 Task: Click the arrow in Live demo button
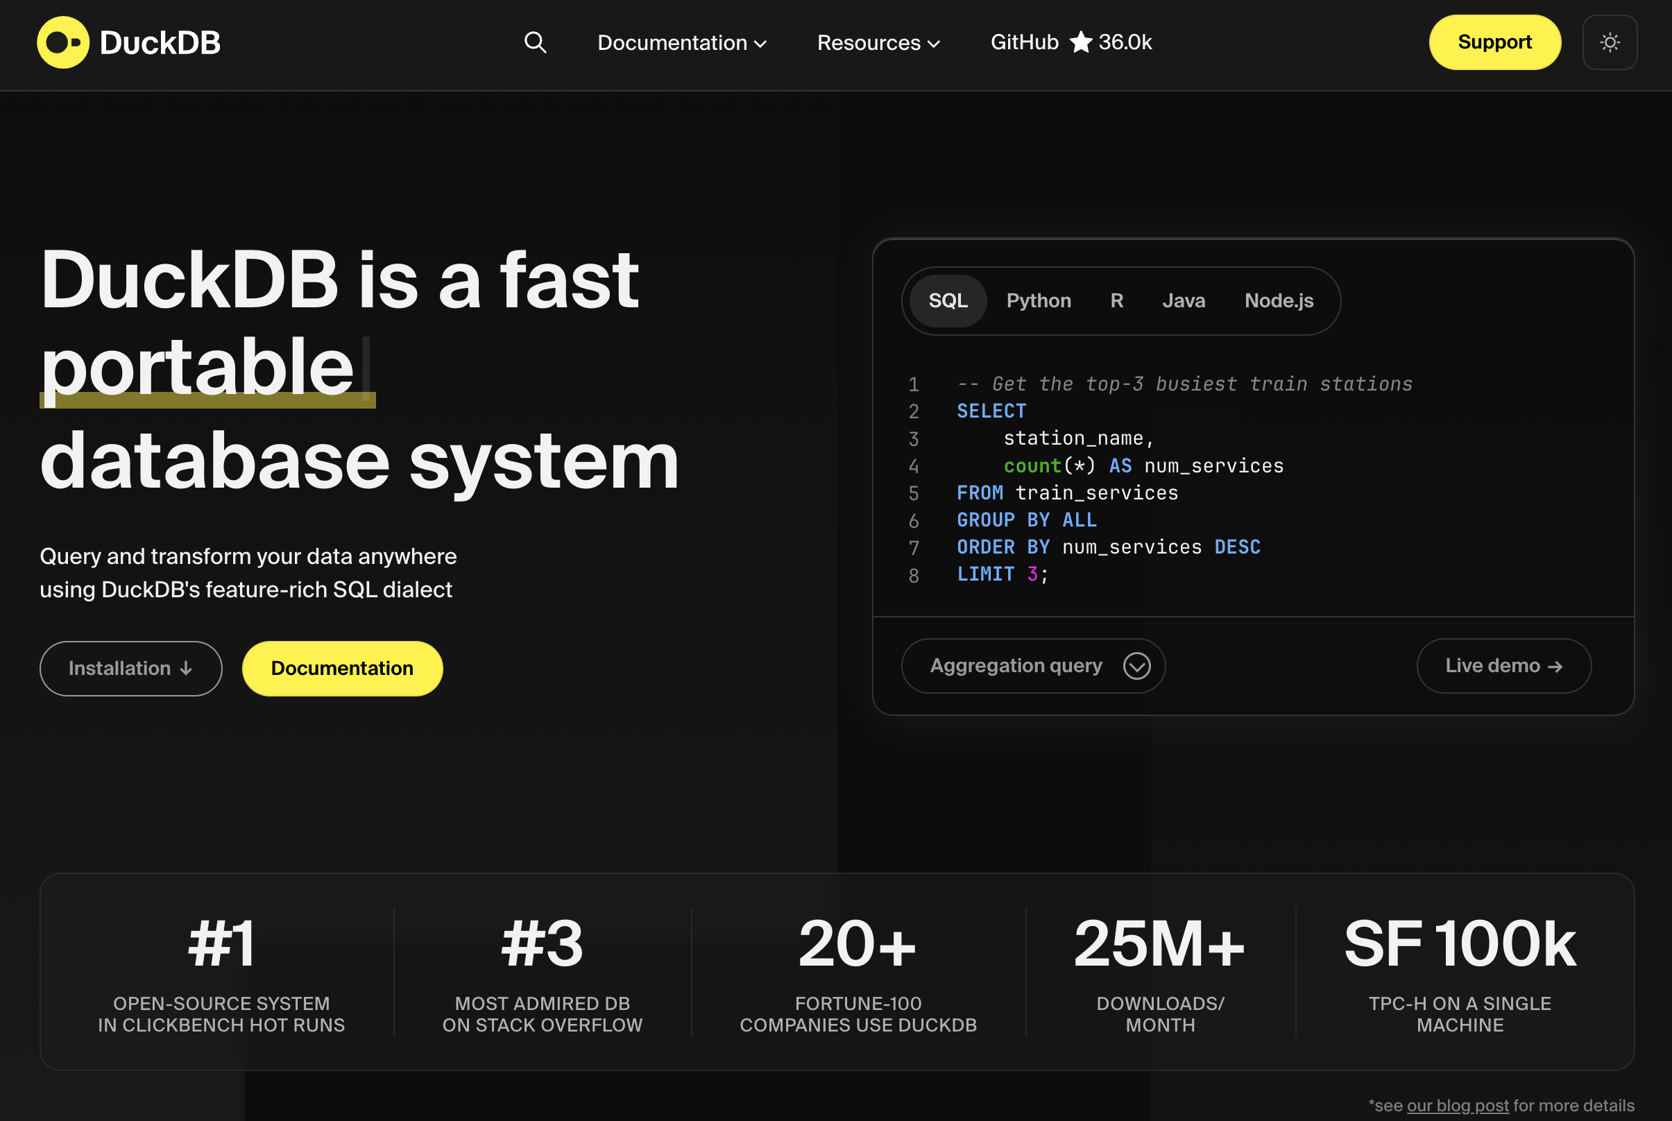[x=1555, y=667]
